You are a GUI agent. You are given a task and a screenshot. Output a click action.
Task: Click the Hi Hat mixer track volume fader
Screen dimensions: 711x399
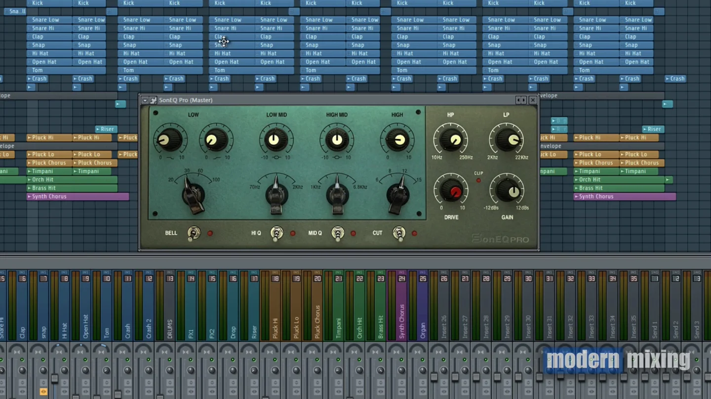coord(54,379)
